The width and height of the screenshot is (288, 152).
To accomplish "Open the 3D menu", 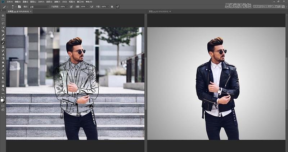I will [x=64, y=2].
